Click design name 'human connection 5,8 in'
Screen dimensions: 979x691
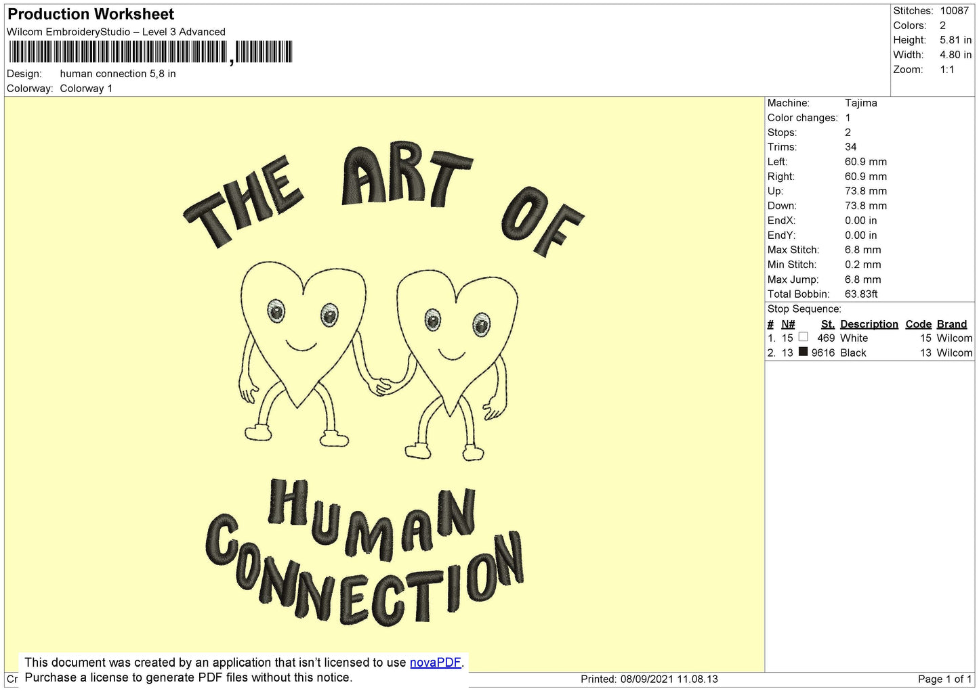tap(118, 74)
